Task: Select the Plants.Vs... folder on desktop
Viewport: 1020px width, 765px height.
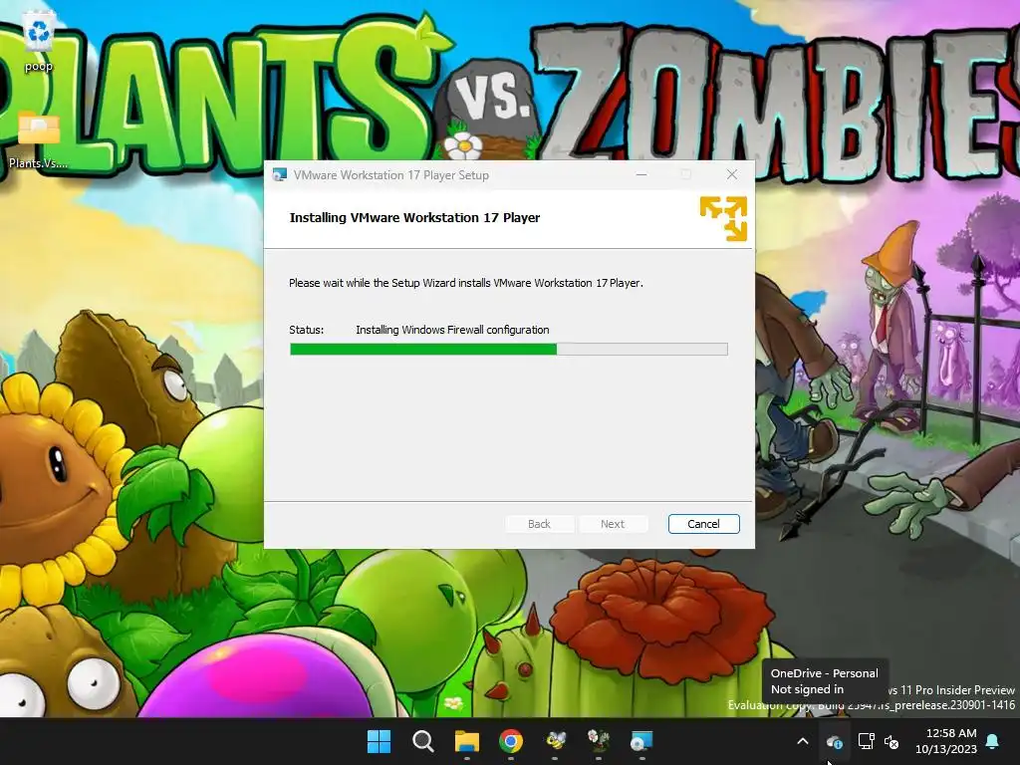Action: (39, 140)
